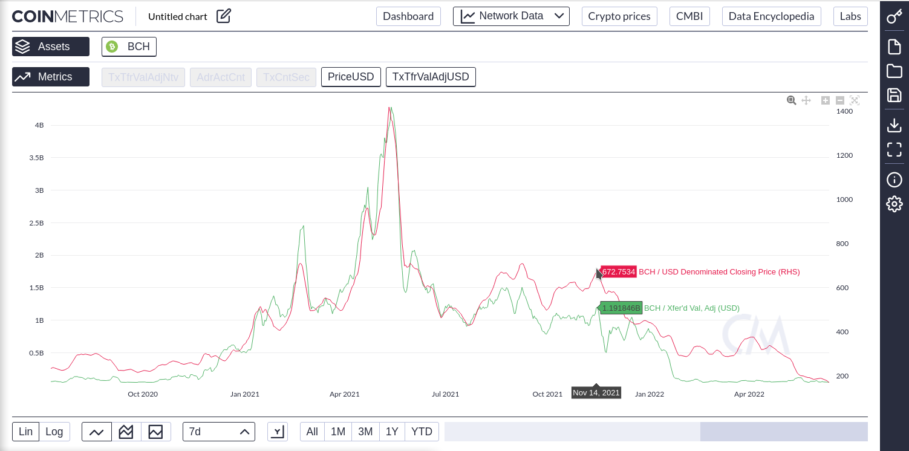Go to the Dashboard page
The height and width of the screenshot is (451, 909).
tap(408, 16)
